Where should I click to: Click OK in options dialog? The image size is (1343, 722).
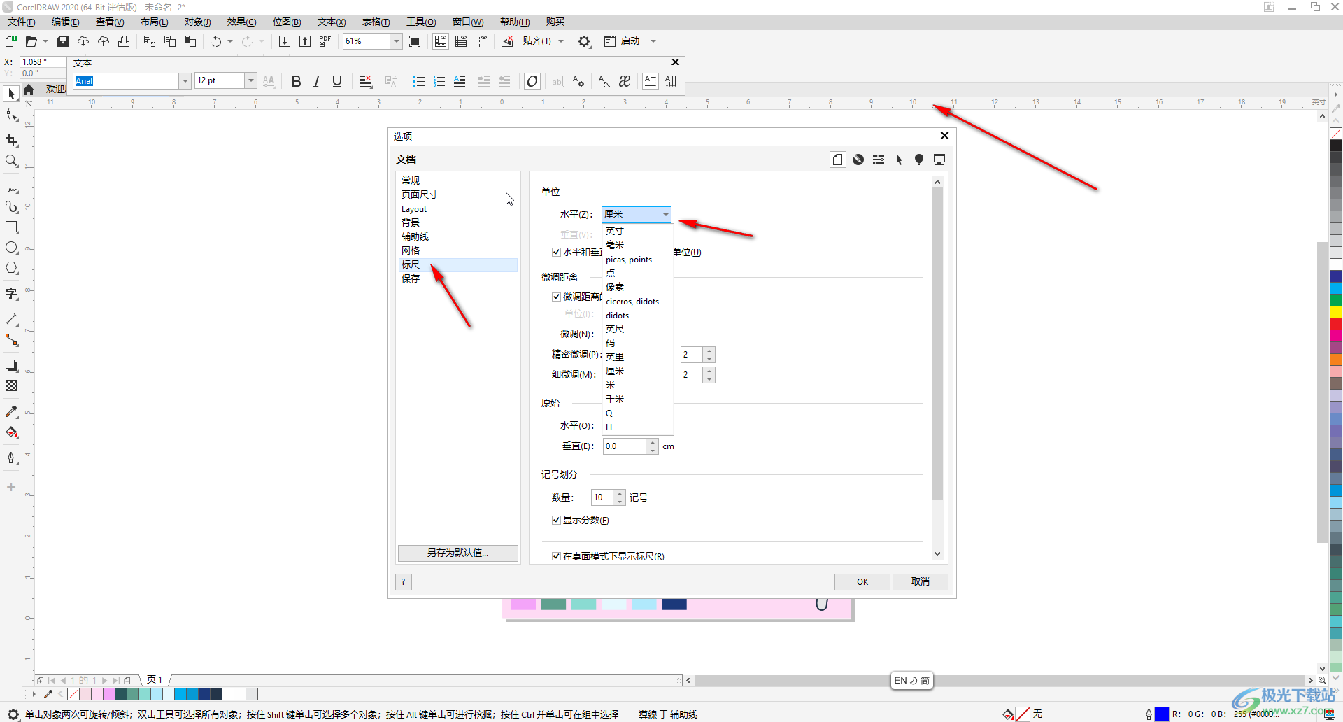(x=862, y=582)
